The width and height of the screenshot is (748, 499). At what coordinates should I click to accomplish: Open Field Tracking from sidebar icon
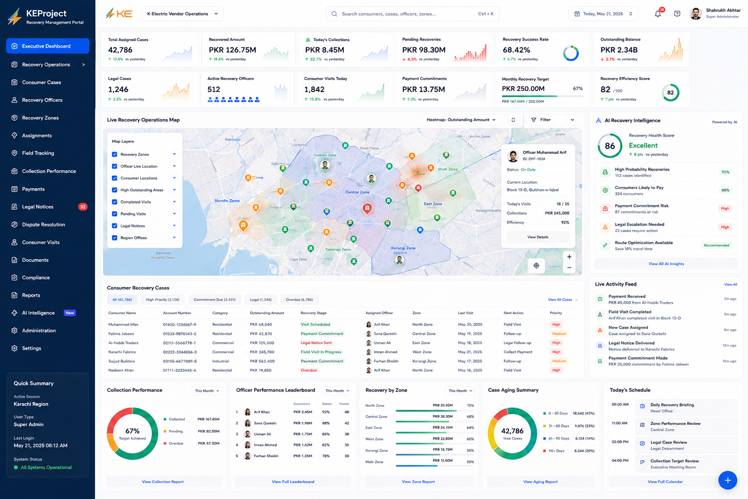coord(15,153)
